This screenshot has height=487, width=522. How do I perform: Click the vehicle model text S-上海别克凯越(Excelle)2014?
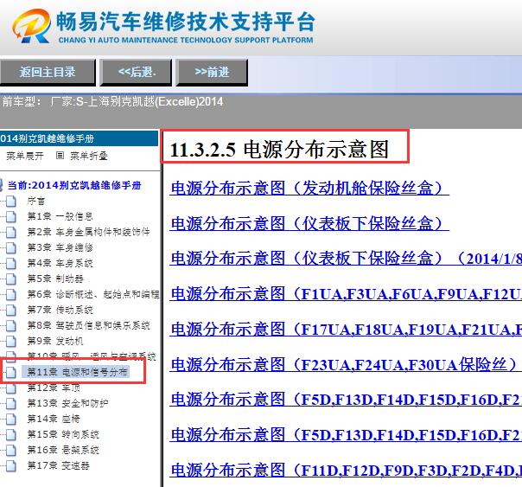pyautogui.click(x=150, y=101)
